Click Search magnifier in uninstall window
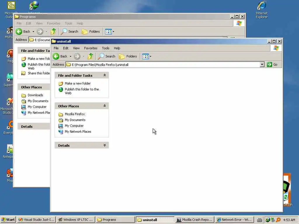Image resolution: width=299 pixels, height=224 pixels. [101, 56]
